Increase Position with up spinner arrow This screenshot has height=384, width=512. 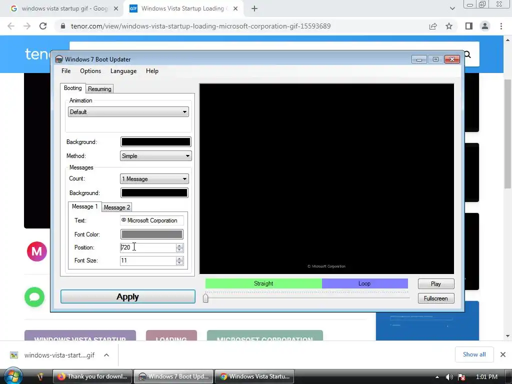tap(179, 245)
